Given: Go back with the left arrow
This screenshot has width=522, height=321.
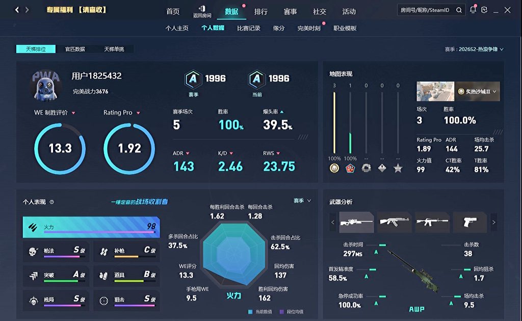Looking at the screenshot, I should pos(17,10).
